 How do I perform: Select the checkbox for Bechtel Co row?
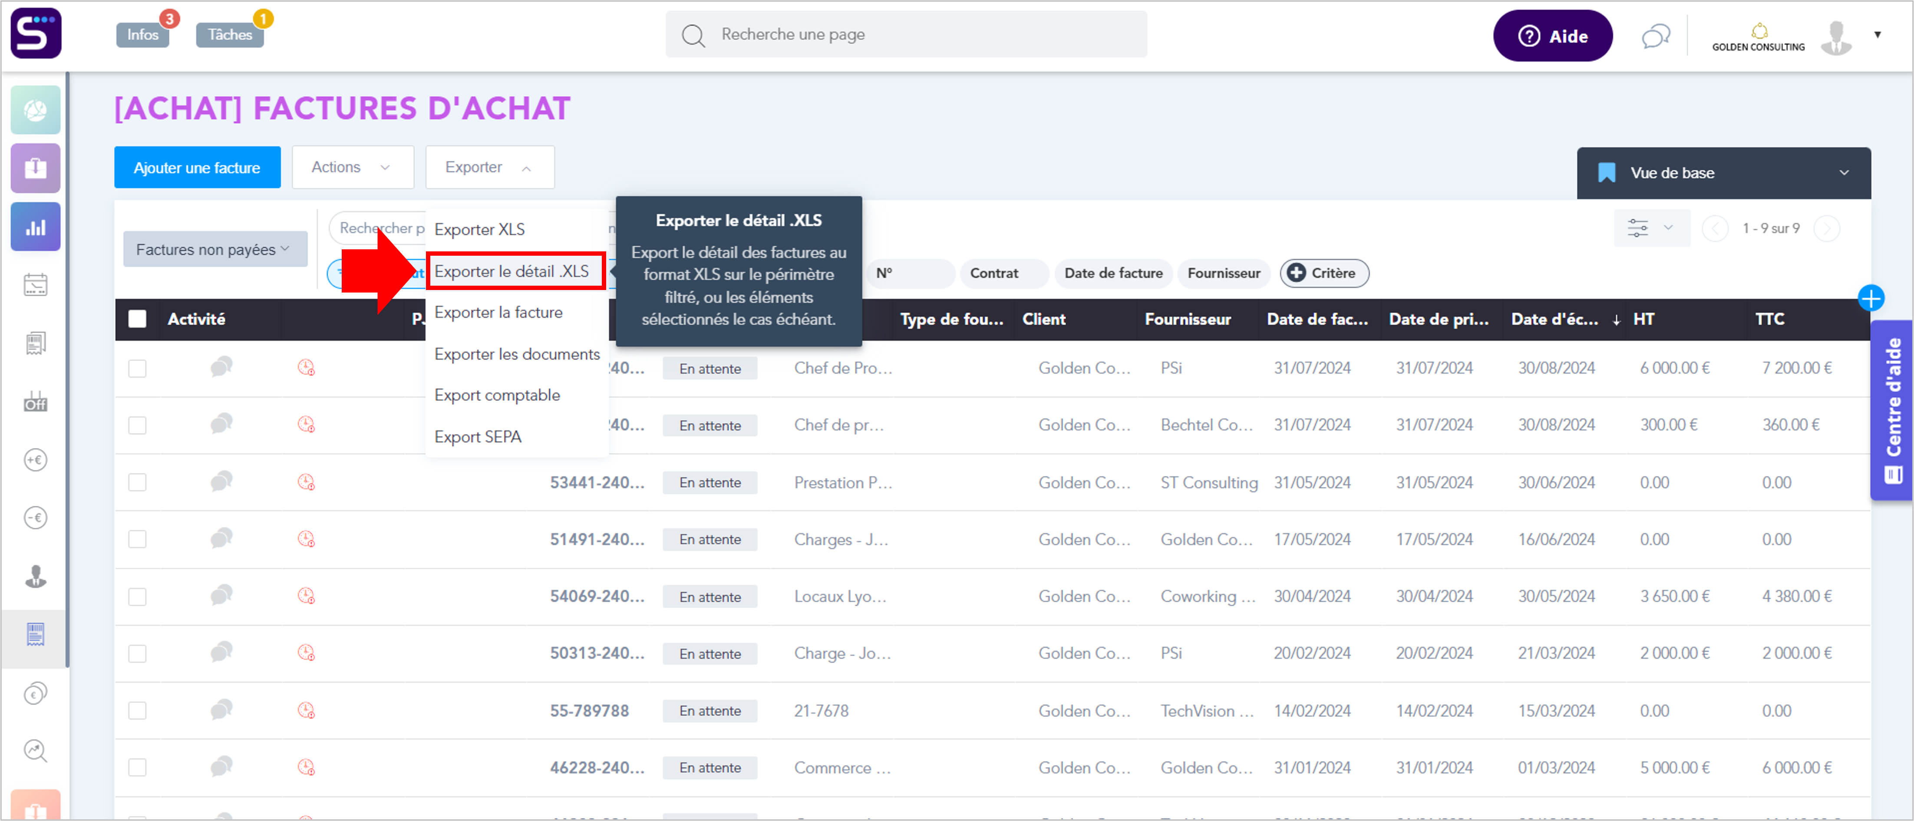pyautogui.click(x=138, y=425)
